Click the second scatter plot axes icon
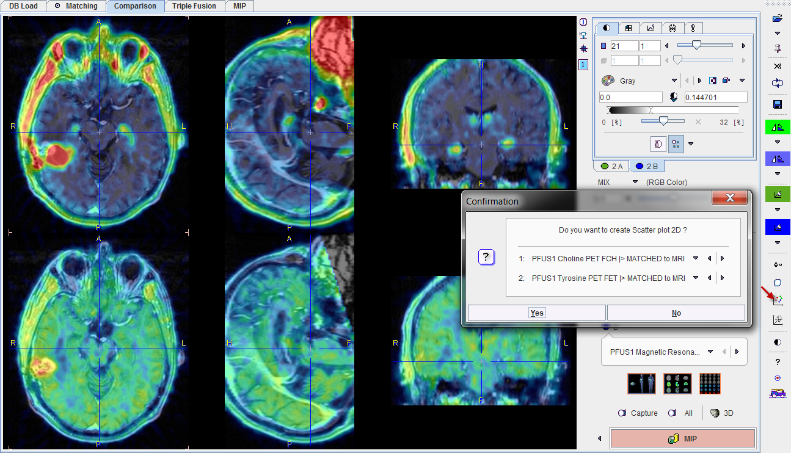 pos(777,319)
